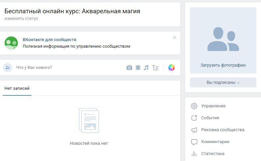Open article editor text icon
Image resolution: width=261 pixels, height=161 pixels.
click(155, 68)
